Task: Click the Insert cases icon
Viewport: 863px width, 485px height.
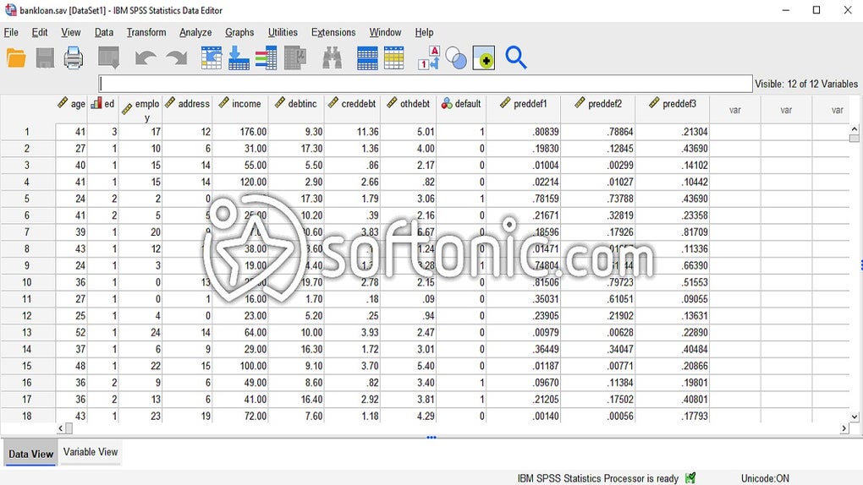Action: point(367,57)
